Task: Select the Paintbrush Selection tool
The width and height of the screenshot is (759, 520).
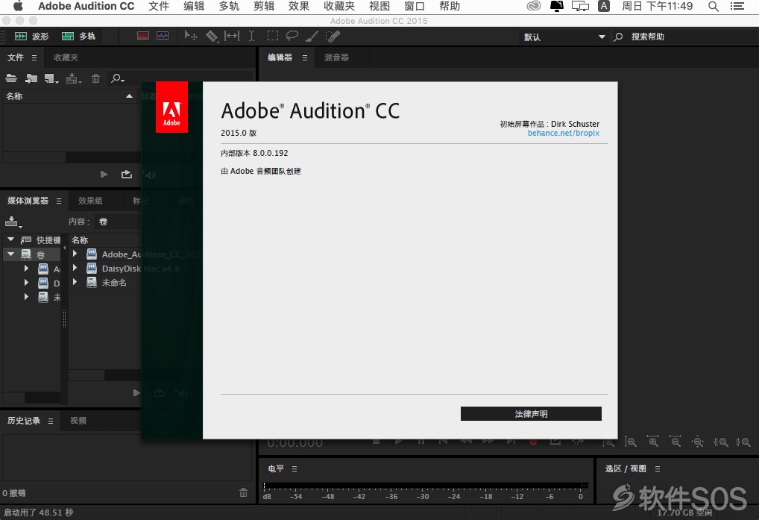Action: tap(312, 36)
